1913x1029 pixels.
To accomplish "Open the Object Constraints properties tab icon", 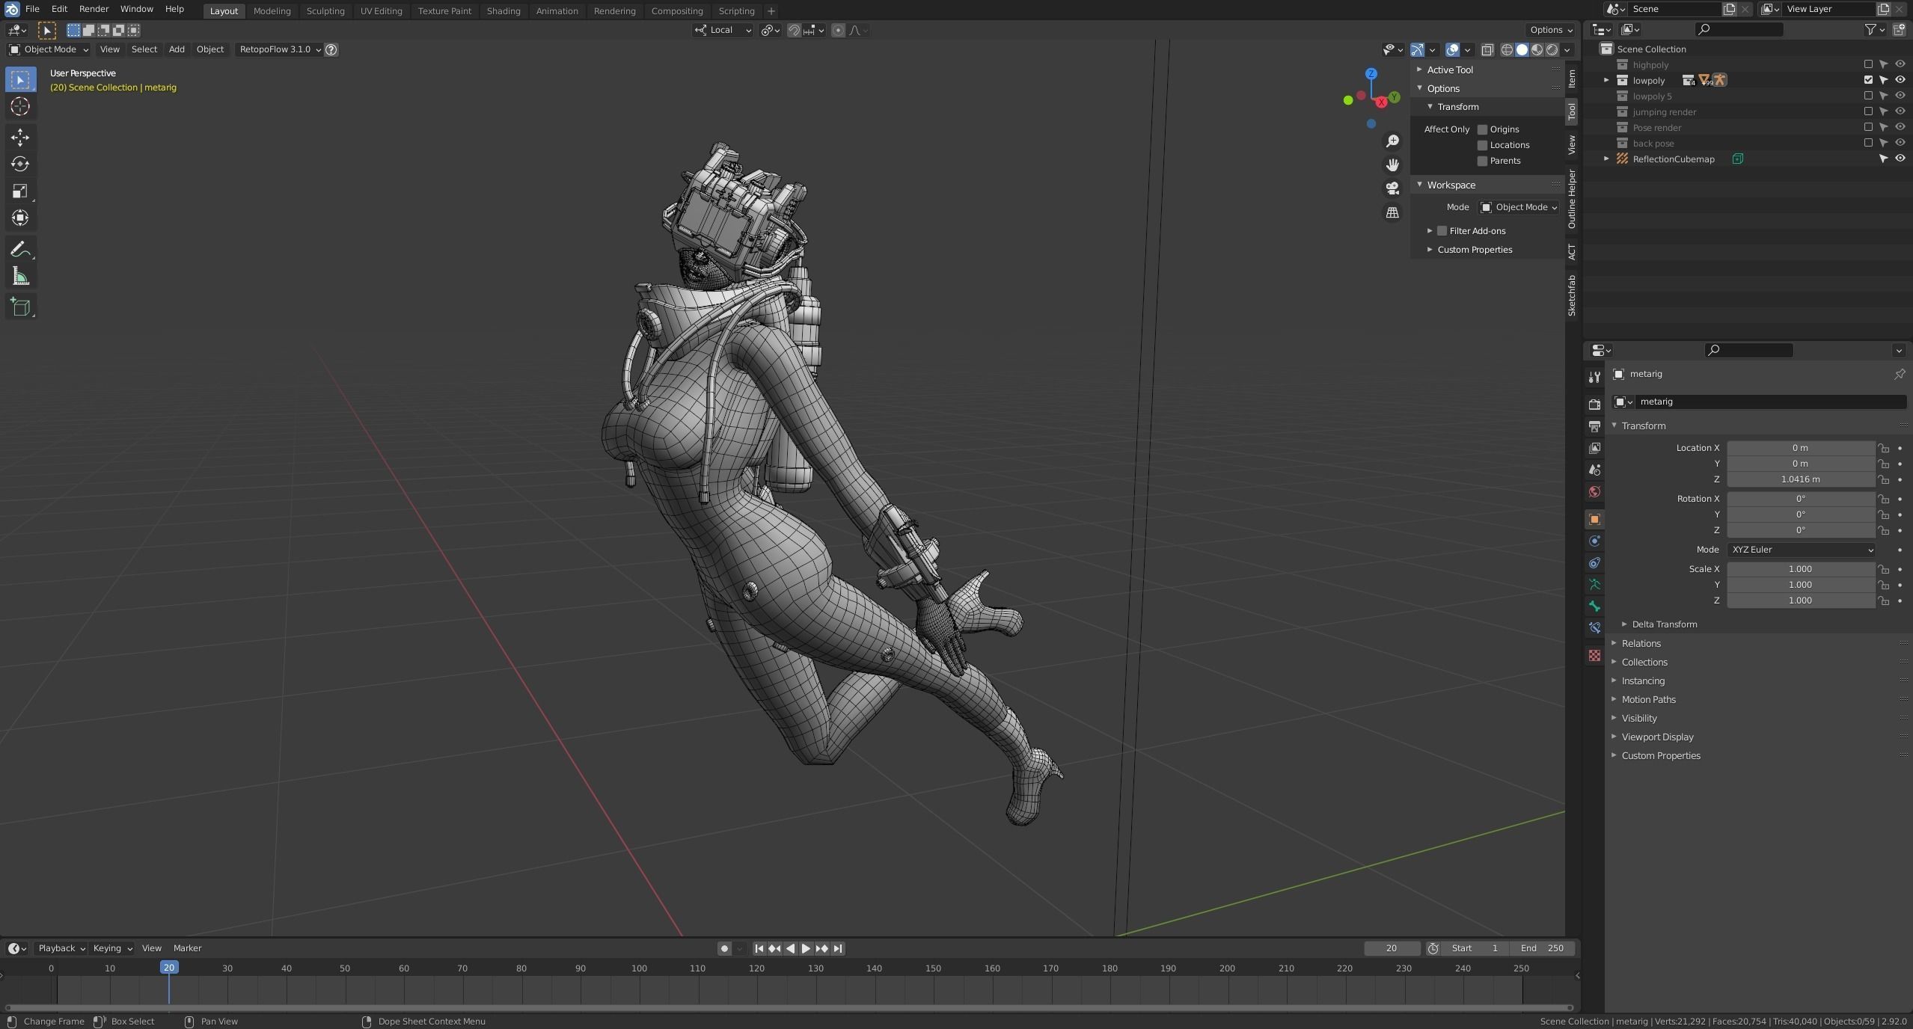I will (1594, 562).
